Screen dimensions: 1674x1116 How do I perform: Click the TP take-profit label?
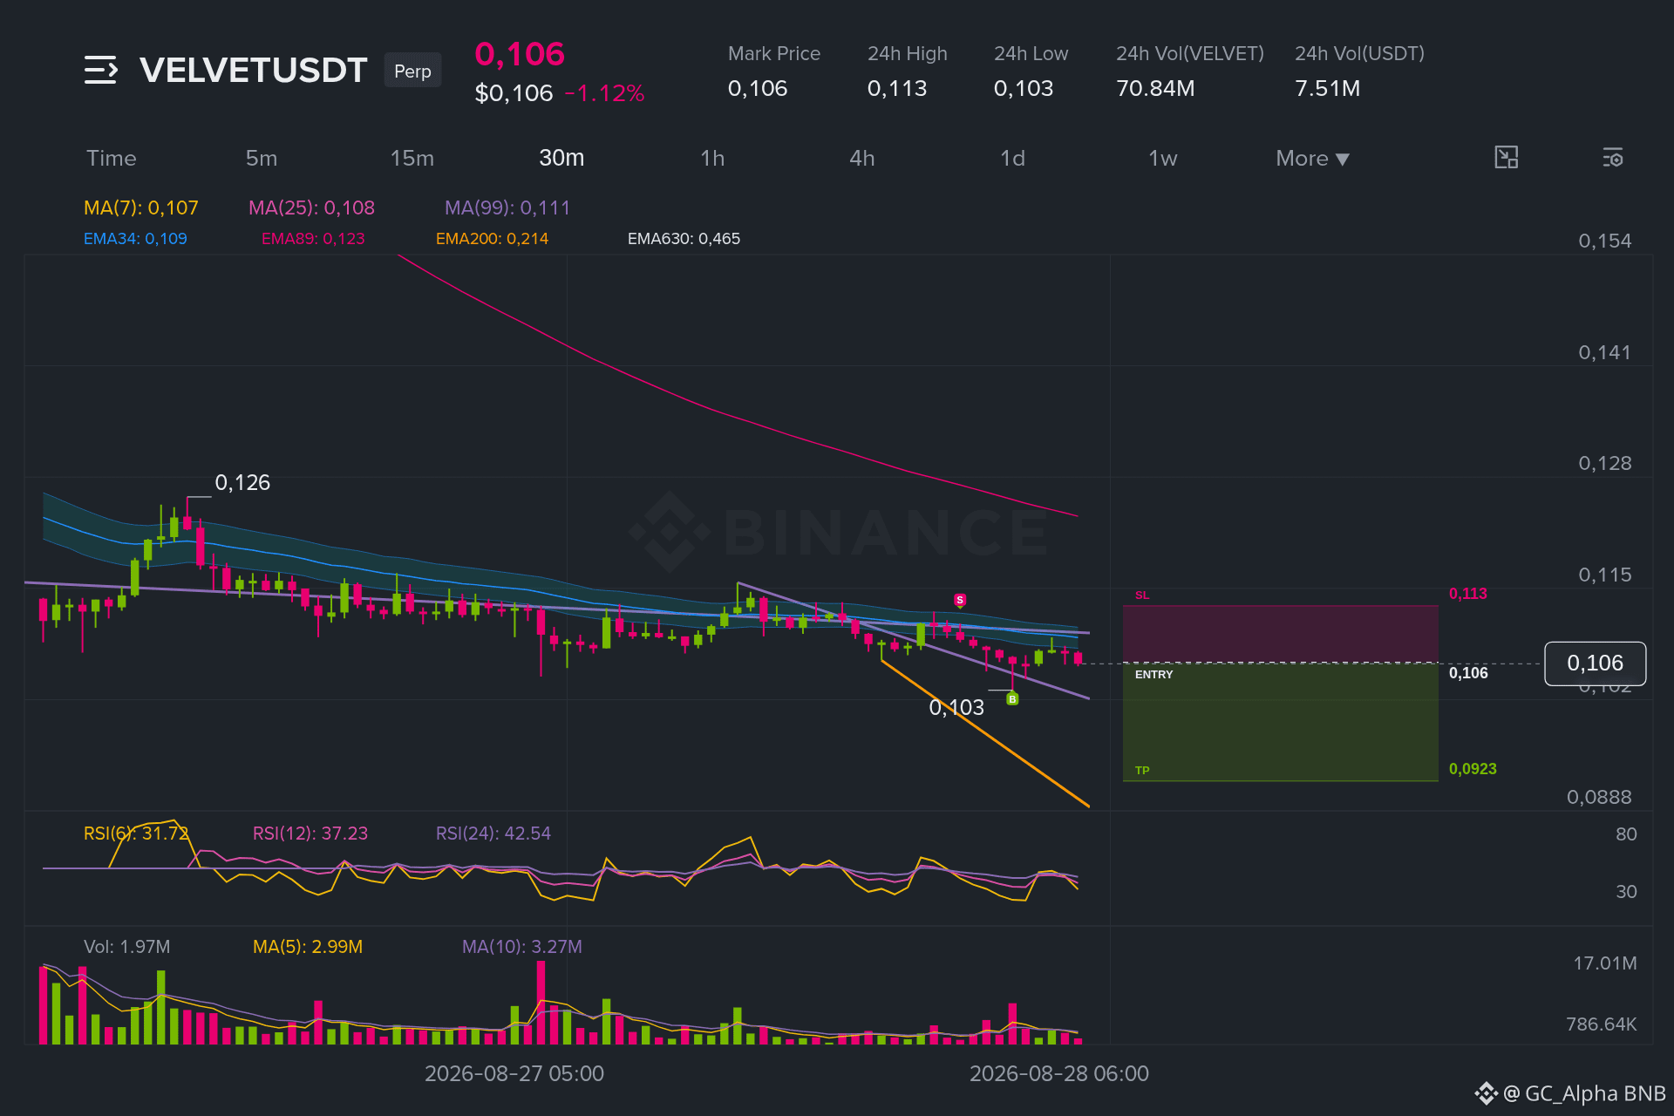coord(1142,771)
